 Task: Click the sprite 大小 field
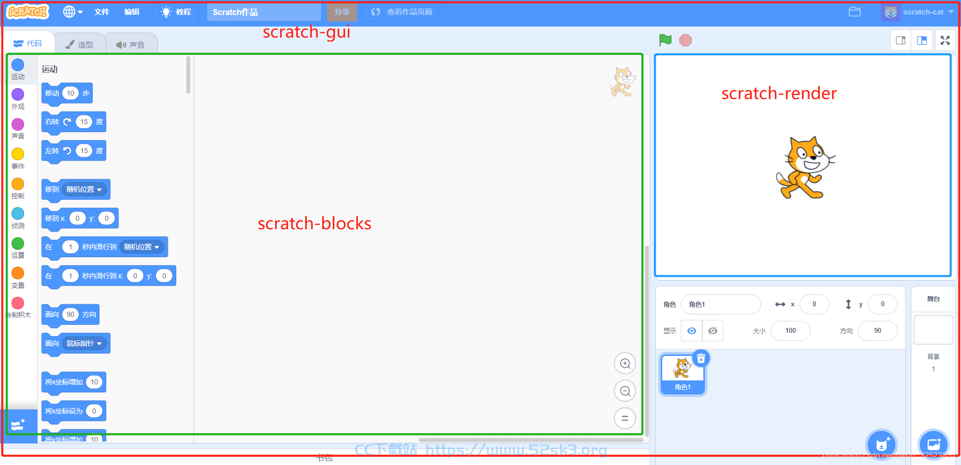[x=791, y=331]
